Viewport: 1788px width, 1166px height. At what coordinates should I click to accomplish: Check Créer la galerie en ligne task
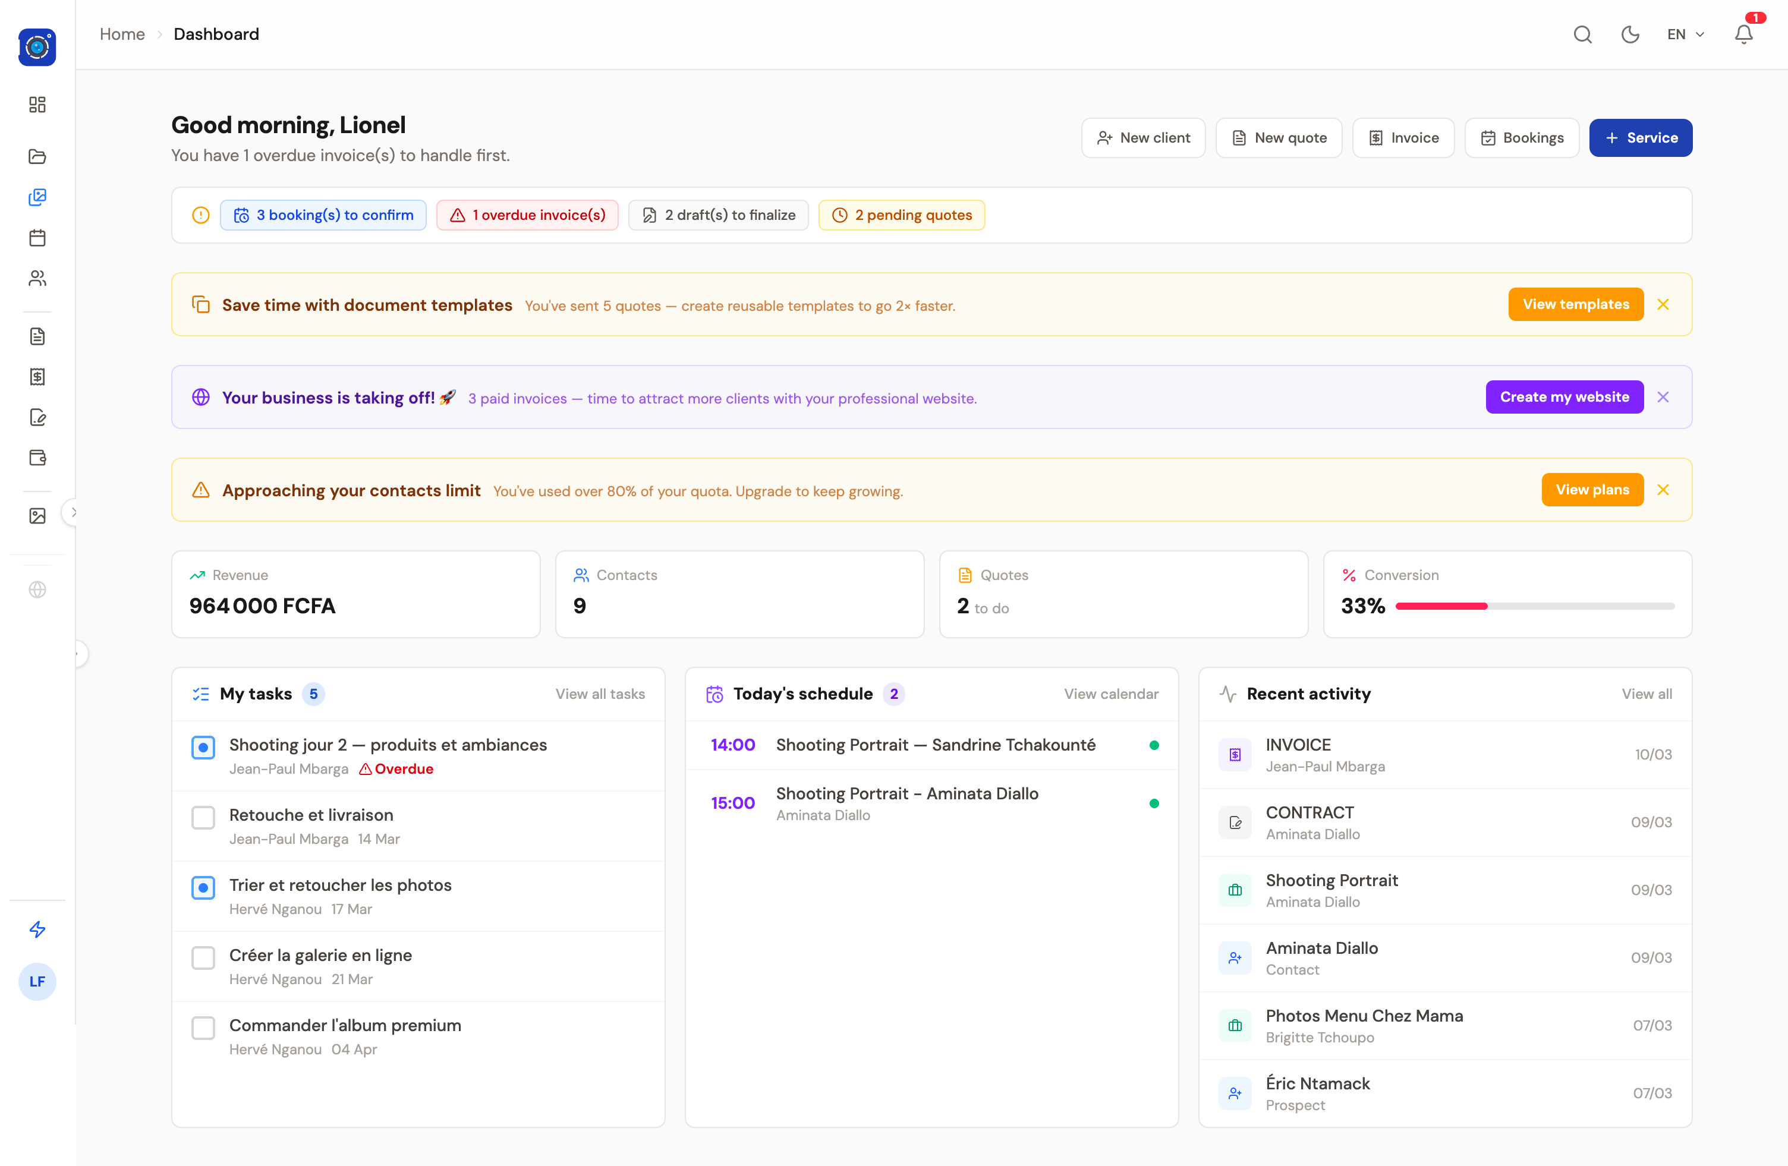pyautogui.click(x=203, y=957)
